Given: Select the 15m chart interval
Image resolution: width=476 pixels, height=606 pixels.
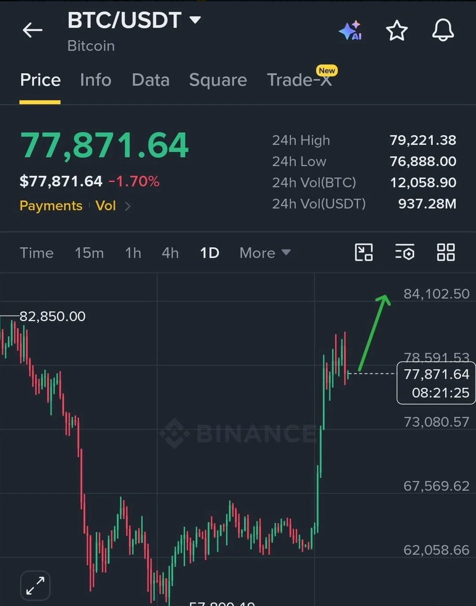Looking at the screenshot, I should (x=89, y=252).
